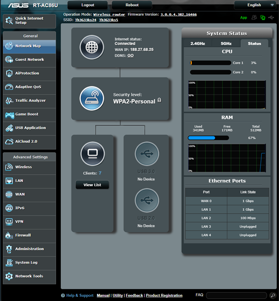Click the VPN monitor icon

(9, 222)
